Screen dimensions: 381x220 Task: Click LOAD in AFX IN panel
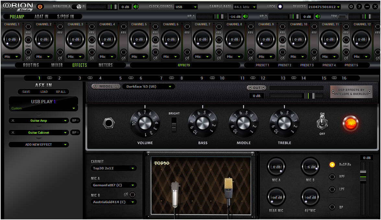click(x=44, y=92)
